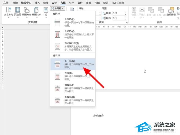Insert 连续 (Continuous) section break
Viewport: 180px width, 135px height.
click(73, 76)
